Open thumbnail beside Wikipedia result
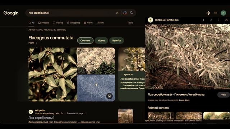 pos(125,116)
